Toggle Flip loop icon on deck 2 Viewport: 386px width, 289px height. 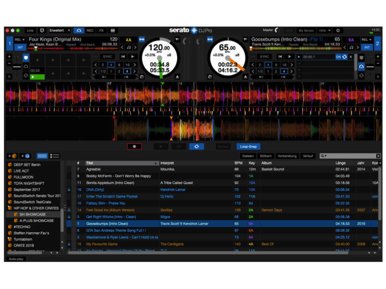345,57
